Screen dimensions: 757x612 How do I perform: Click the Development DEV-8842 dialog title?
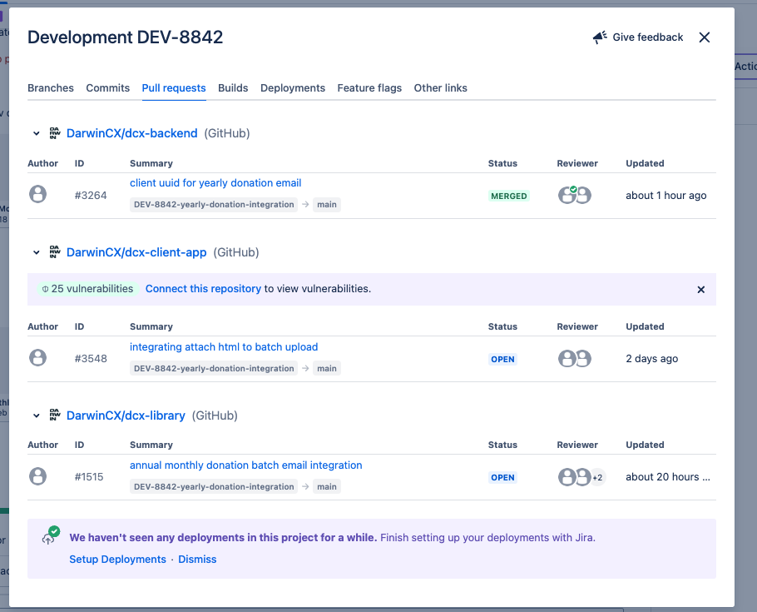(125, 37)
